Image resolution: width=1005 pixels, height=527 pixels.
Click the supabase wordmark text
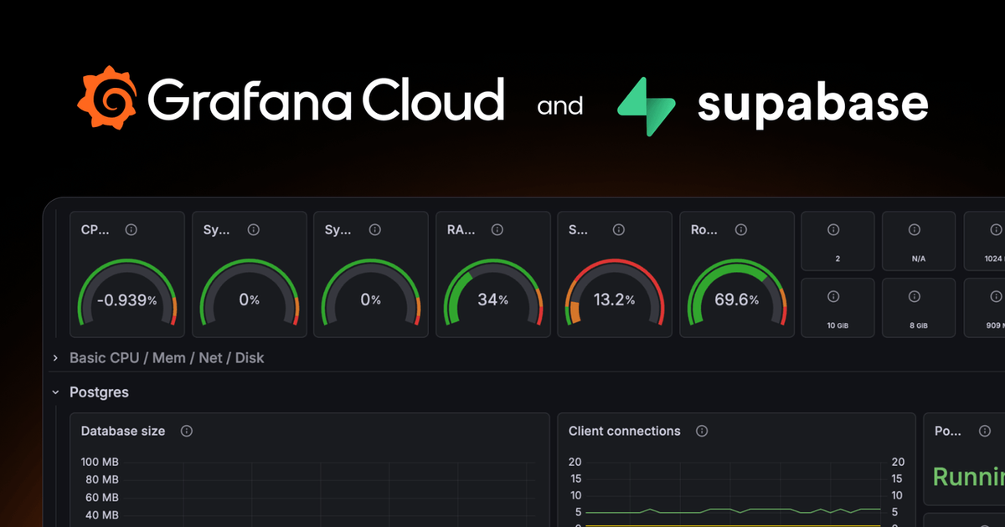(812, 105)
